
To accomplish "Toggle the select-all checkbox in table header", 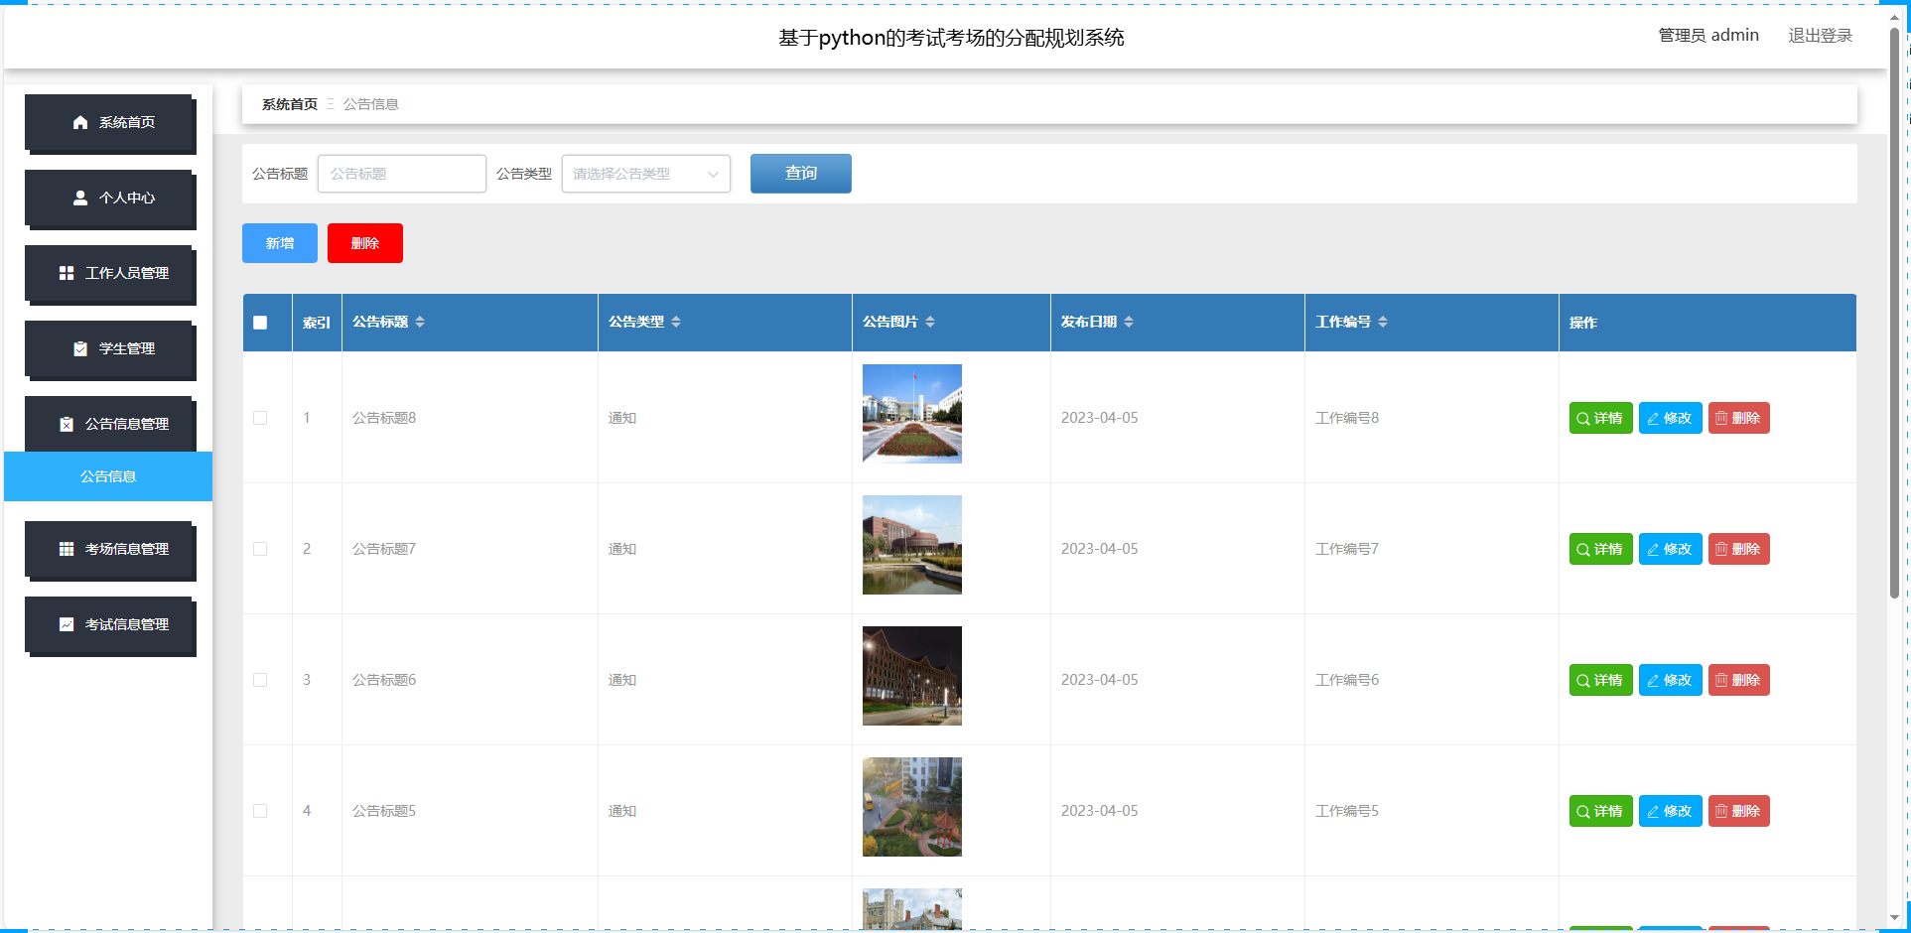I will tap(260, 323).
